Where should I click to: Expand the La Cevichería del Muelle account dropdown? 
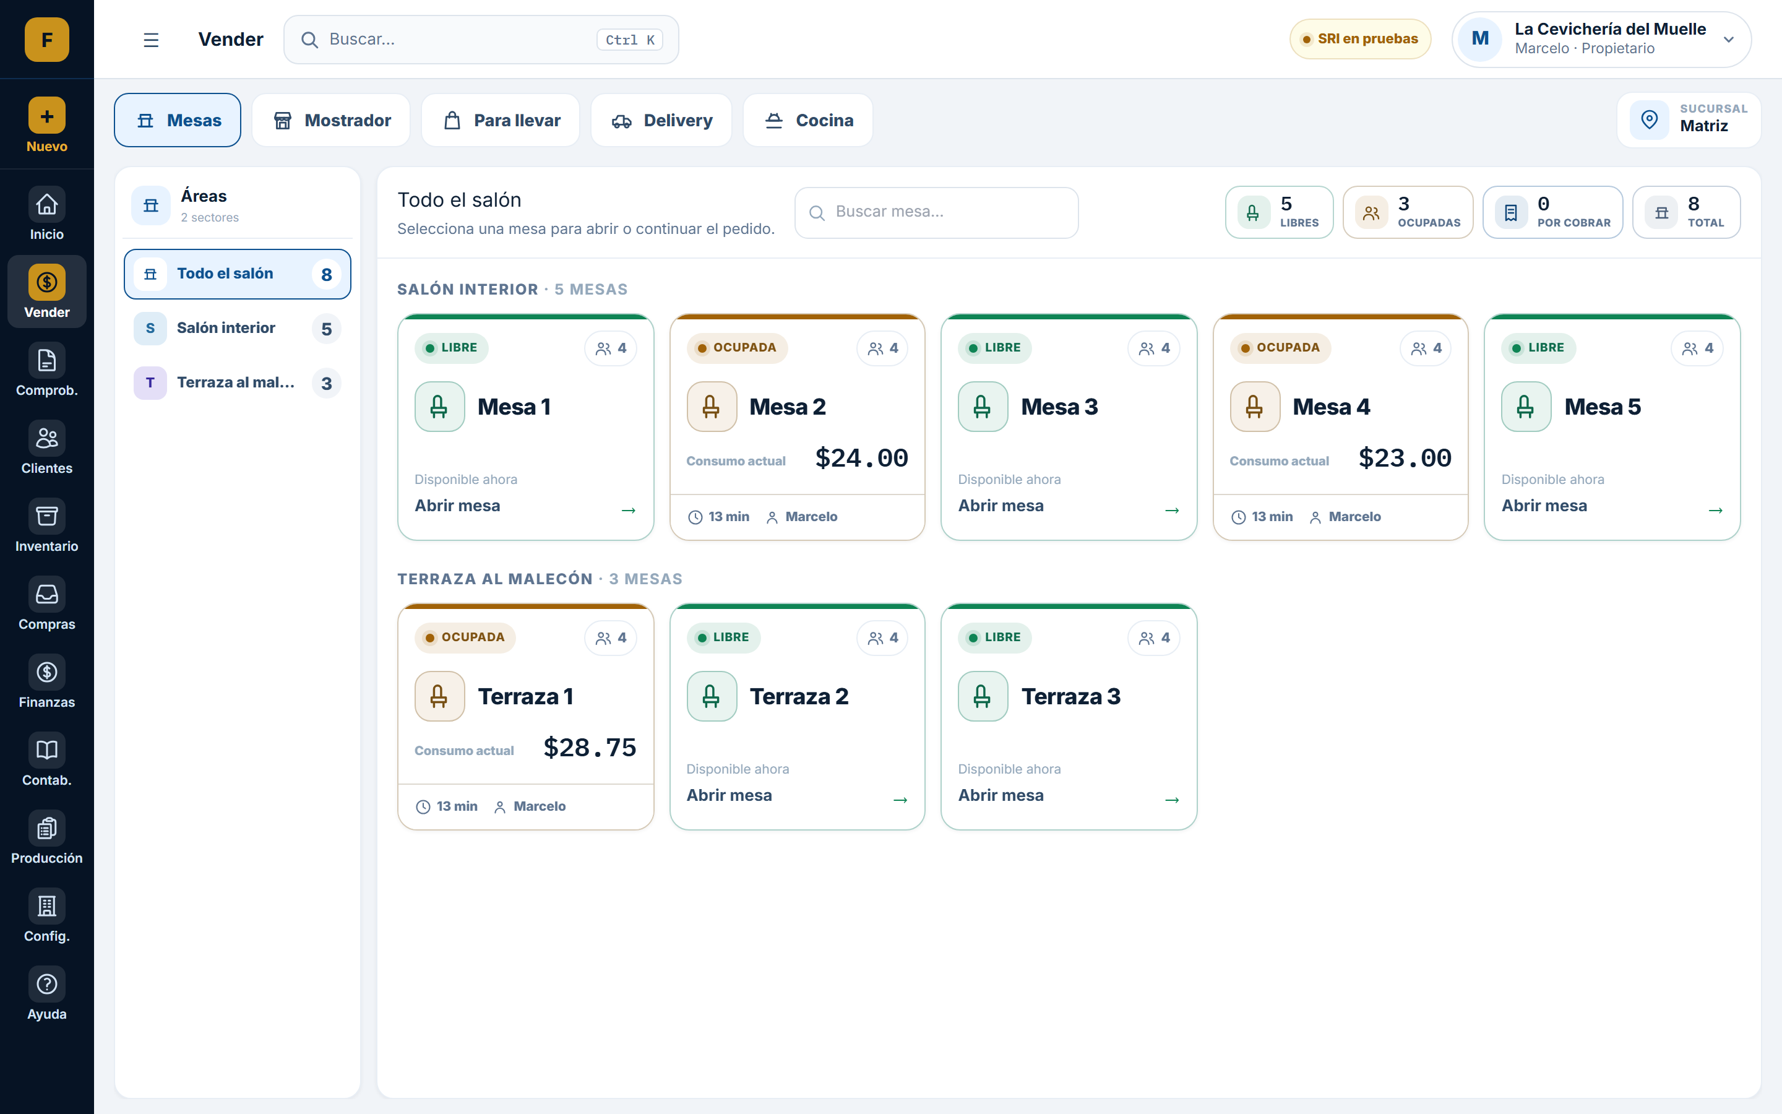click(x=1601, y=40)
